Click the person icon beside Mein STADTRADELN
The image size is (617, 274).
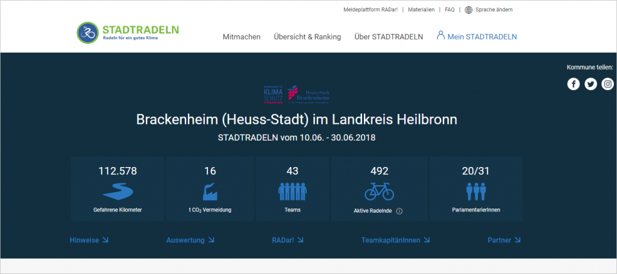[x=440, y=35]
